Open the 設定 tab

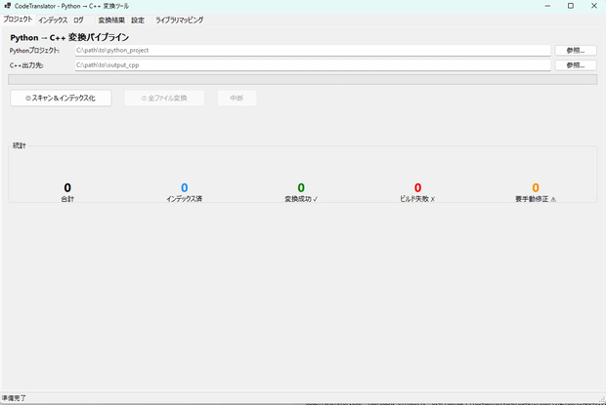138,20
